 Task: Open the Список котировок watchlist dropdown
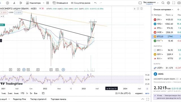tap(163, 9)
